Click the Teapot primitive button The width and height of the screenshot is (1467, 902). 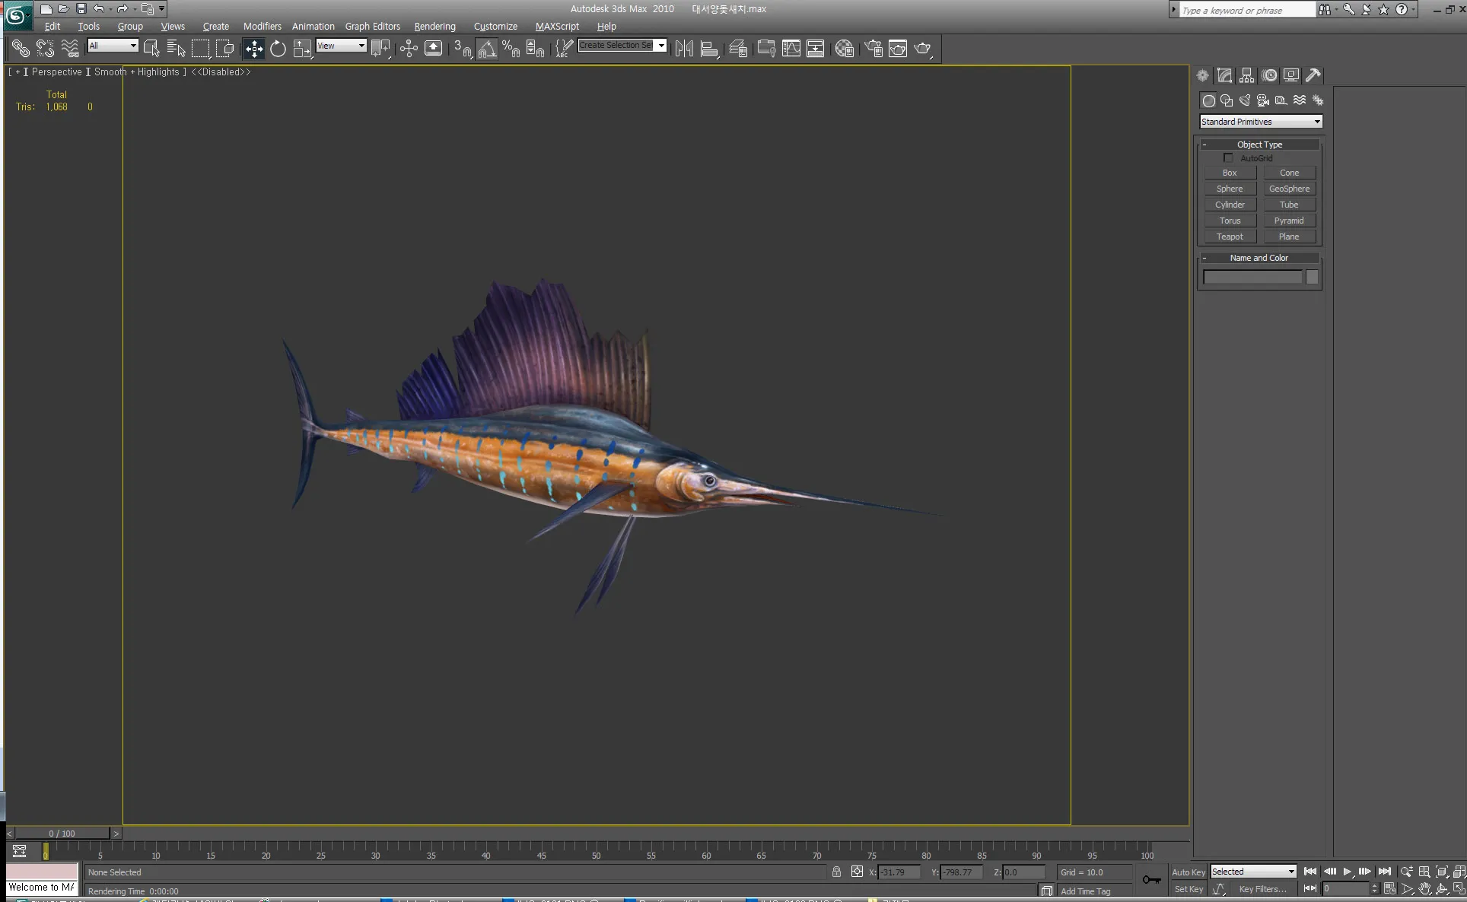1230,237
